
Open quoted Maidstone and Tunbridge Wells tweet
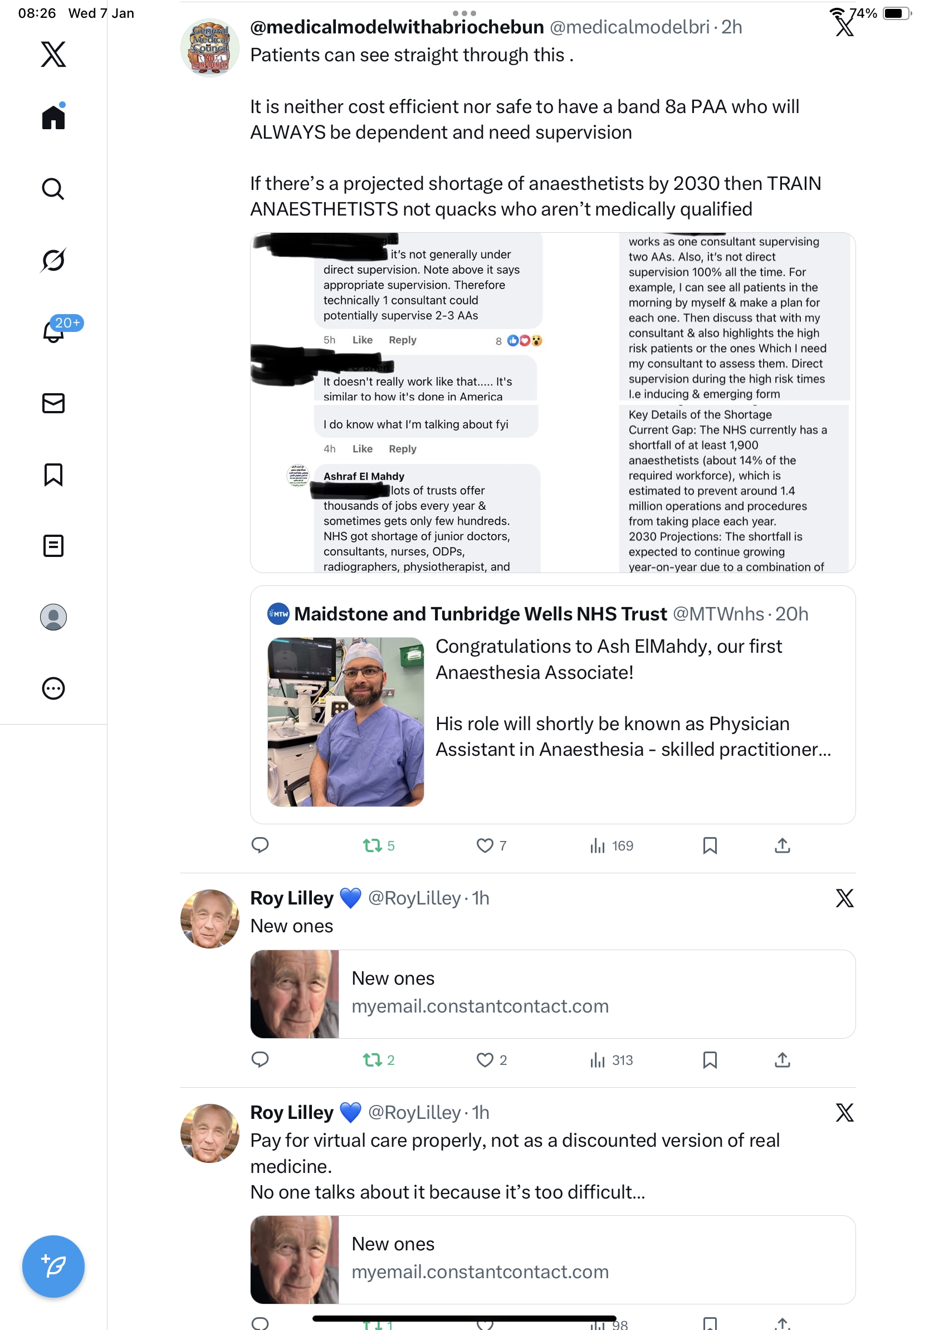click(552, 705)
